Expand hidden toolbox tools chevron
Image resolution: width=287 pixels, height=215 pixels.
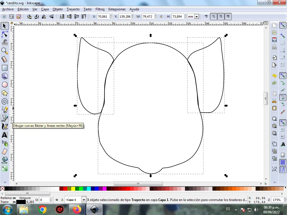click(5, 182)
